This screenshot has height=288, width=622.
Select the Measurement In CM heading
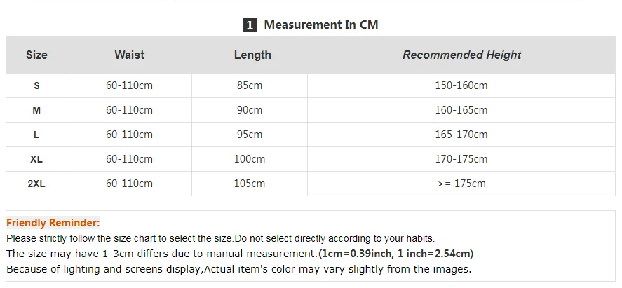pos(321,25)
